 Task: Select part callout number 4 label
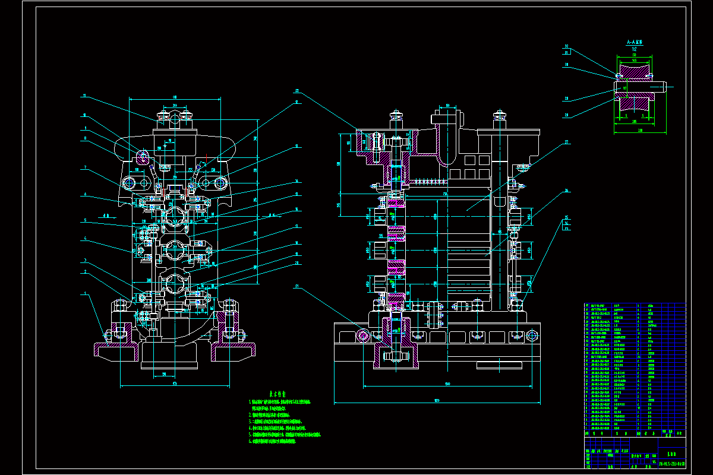pos(85,239)
